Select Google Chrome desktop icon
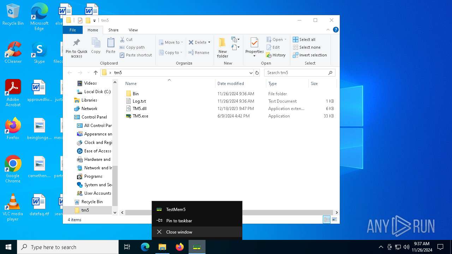The width and height of the screenshot is (452, 254). (x=13, y=169)
